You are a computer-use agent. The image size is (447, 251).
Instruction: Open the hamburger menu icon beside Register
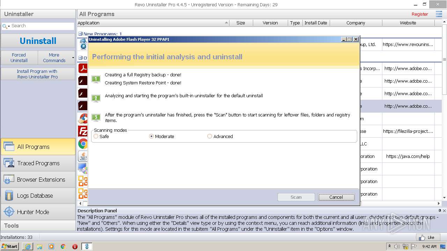[x=439, y=14]
